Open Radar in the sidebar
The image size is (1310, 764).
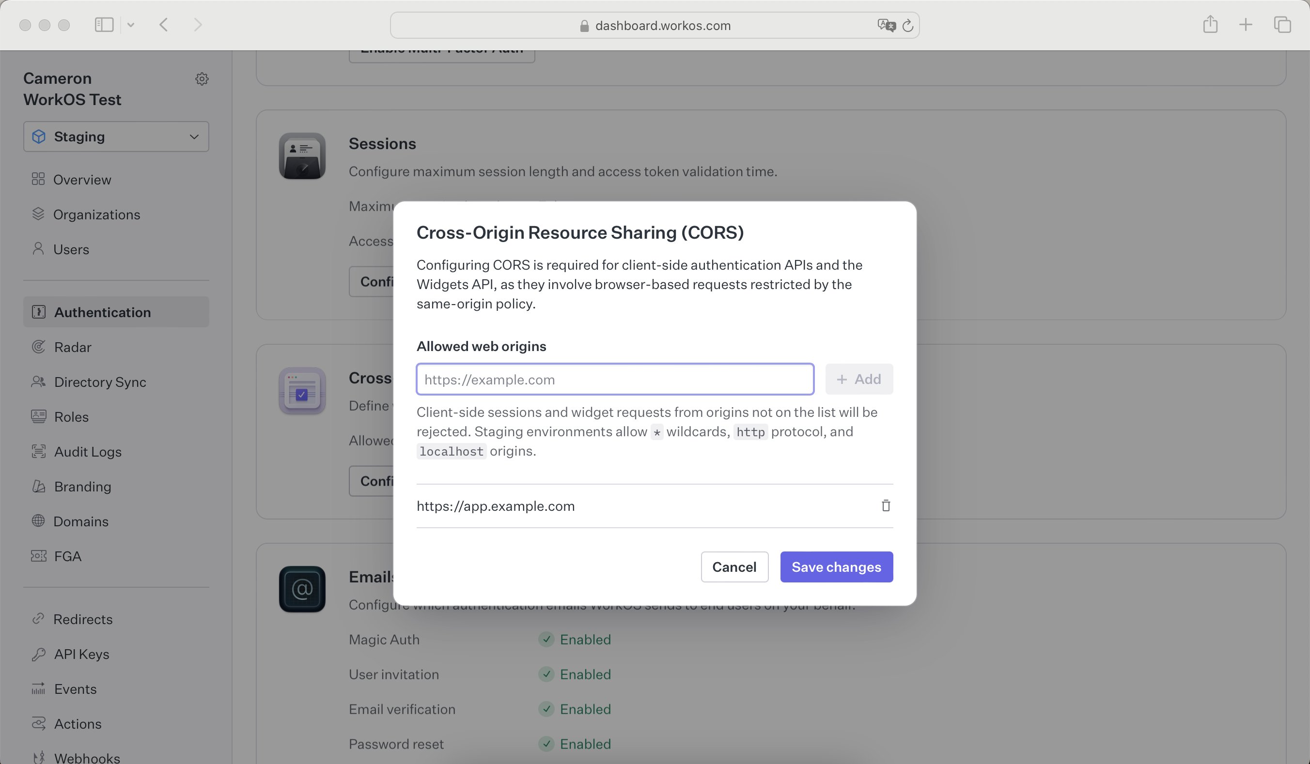72,347
